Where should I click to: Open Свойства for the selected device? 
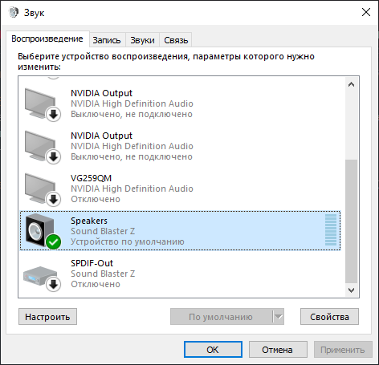click(x=329, y=317)
